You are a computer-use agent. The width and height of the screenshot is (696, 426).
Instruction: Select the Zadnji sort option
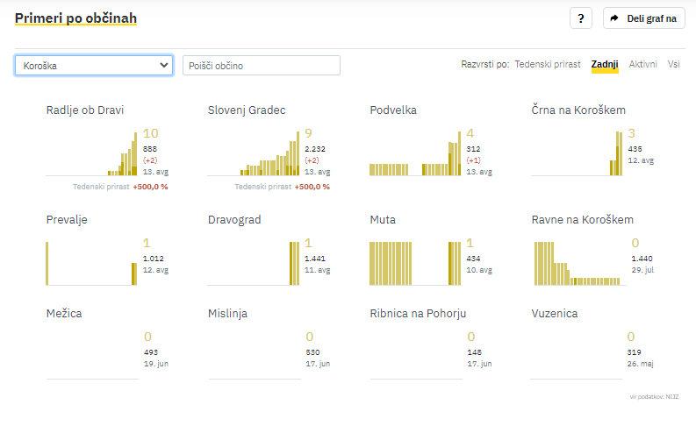tap(605, 64)
